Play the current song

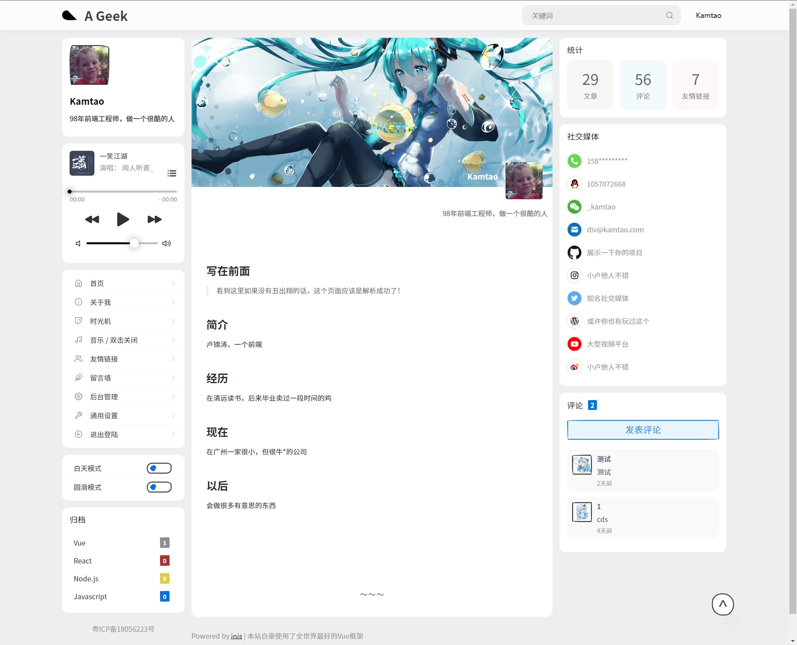click(123, 219)
